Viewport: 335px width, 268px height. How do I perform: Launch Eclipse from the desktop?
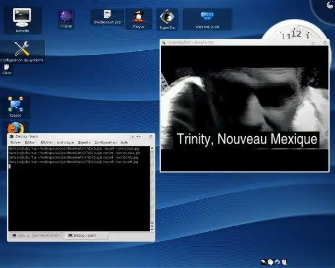click(66, 19)
